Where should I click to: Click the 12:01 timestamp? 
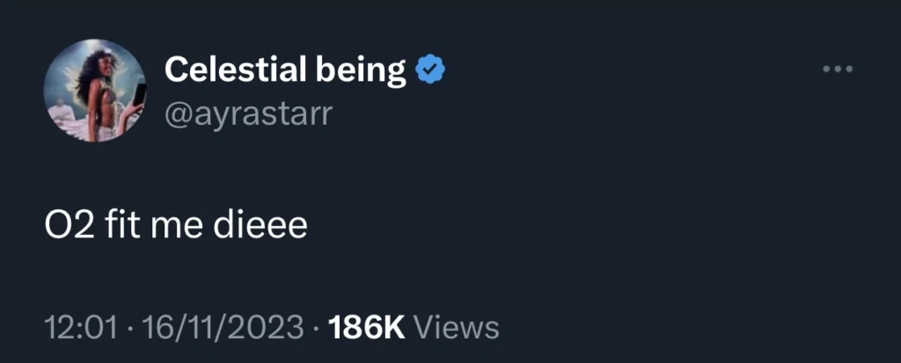click(x=81, y=328)
